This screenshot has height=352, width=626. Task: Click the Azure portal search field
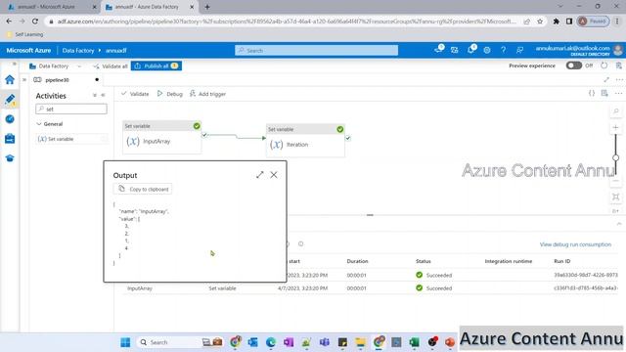[x=316, y=50]
